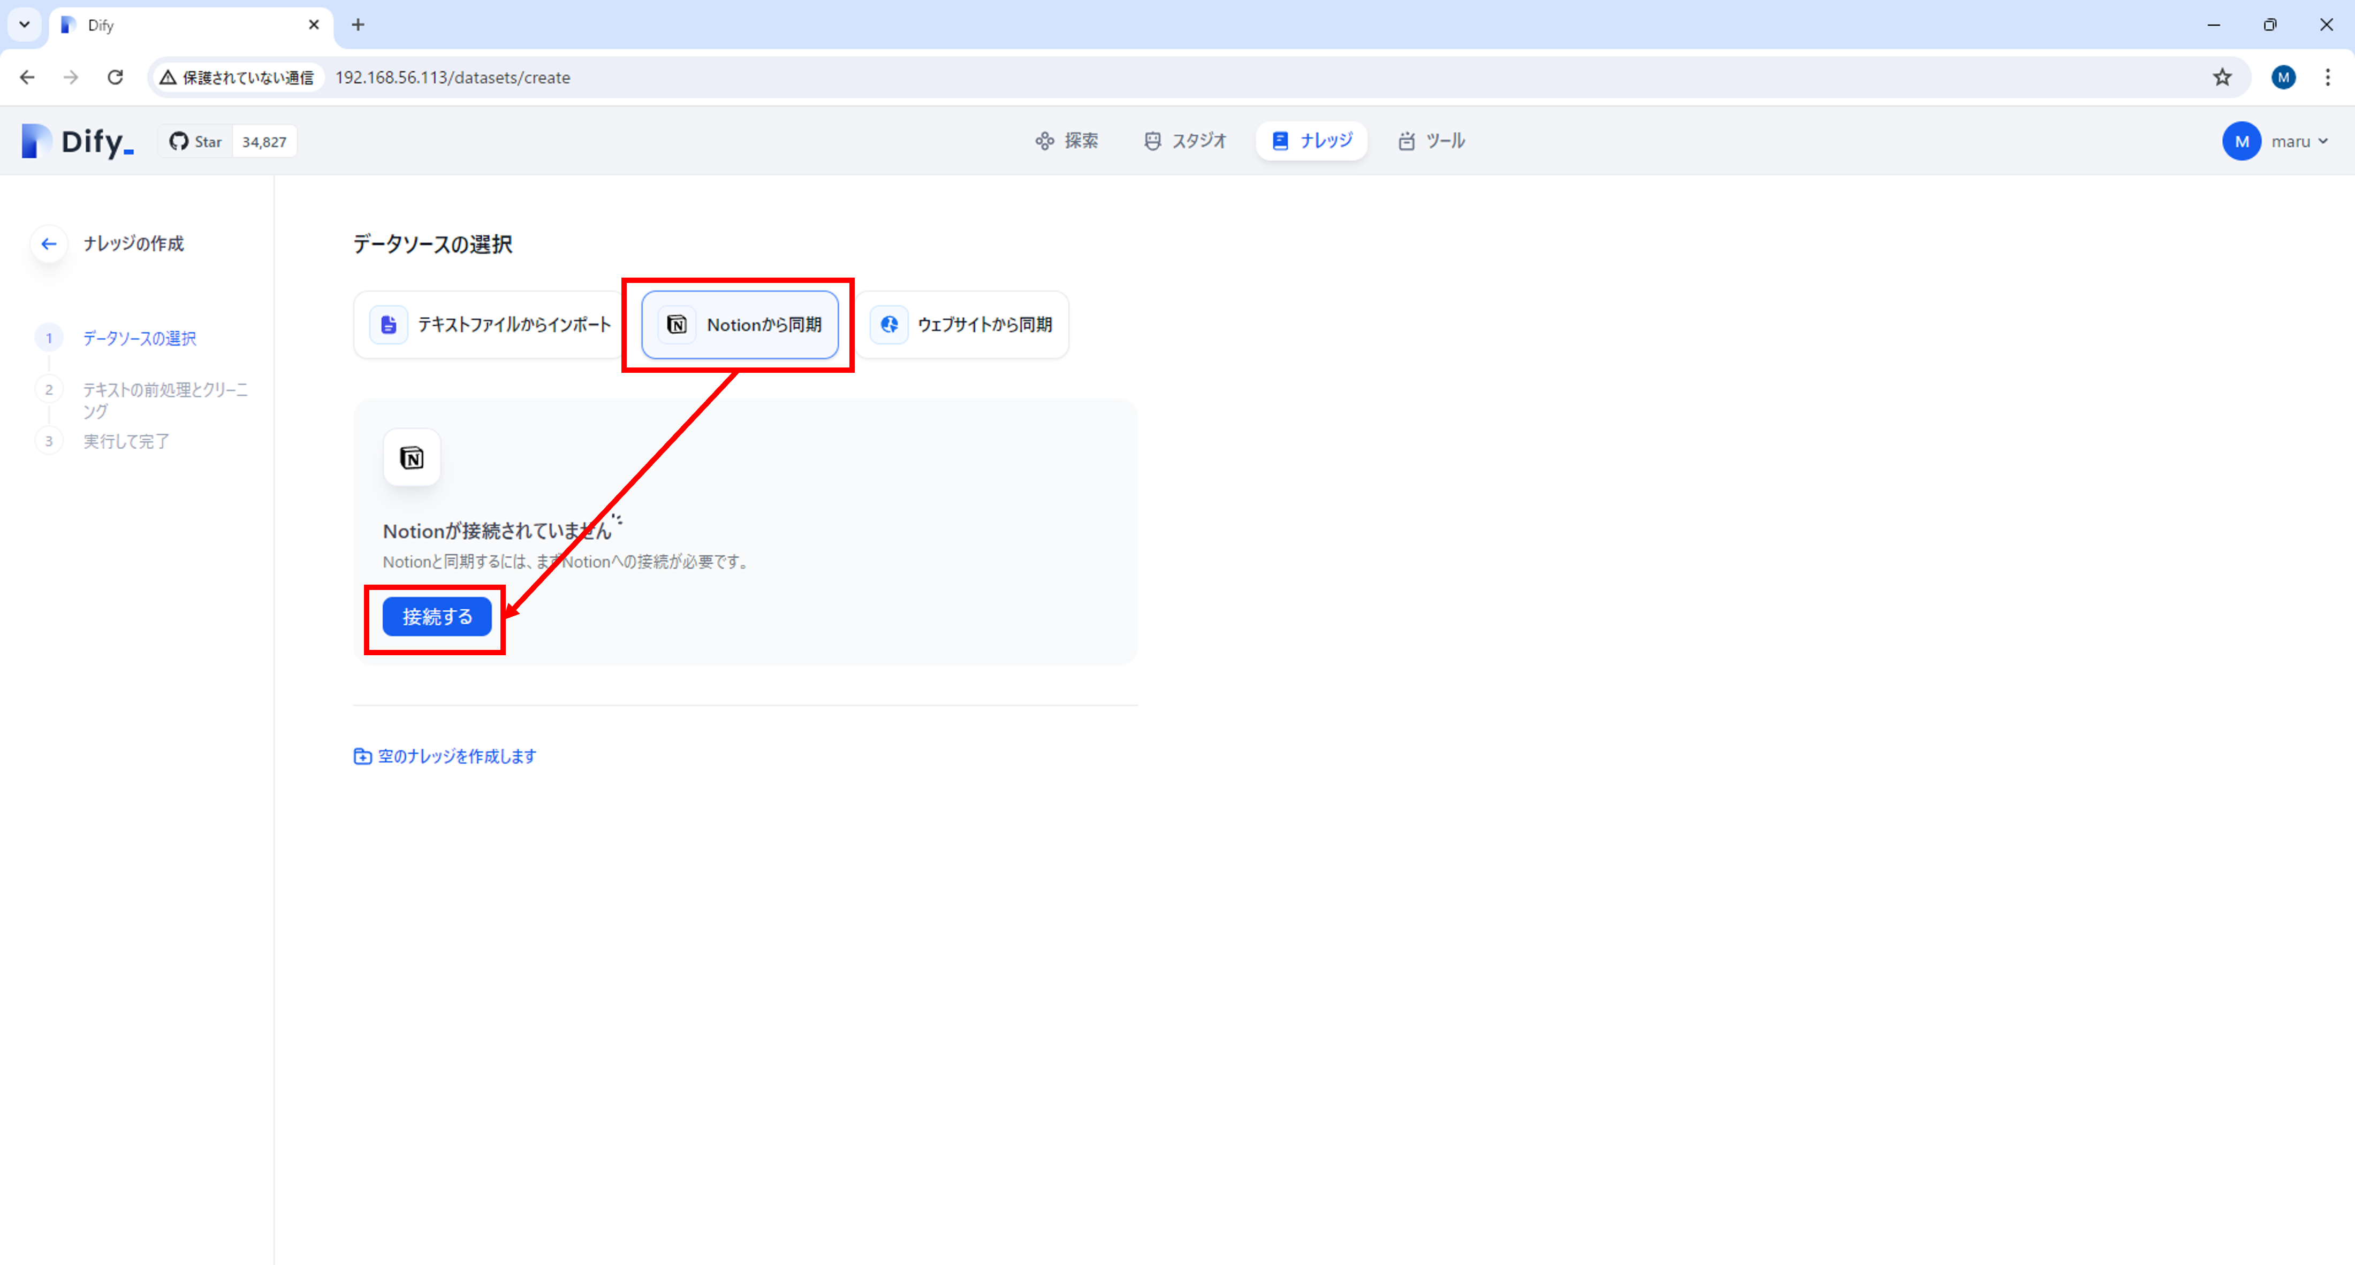Click the Dify logo

coord(78,142)
